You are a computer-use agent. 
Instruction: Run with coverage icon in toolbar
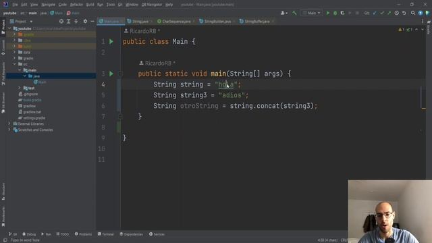342,13
